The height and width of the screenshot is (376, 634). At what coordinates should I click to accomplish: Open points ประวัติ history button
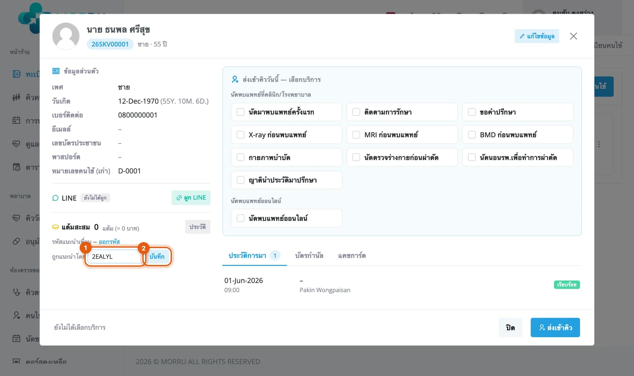tap(197, 227)
